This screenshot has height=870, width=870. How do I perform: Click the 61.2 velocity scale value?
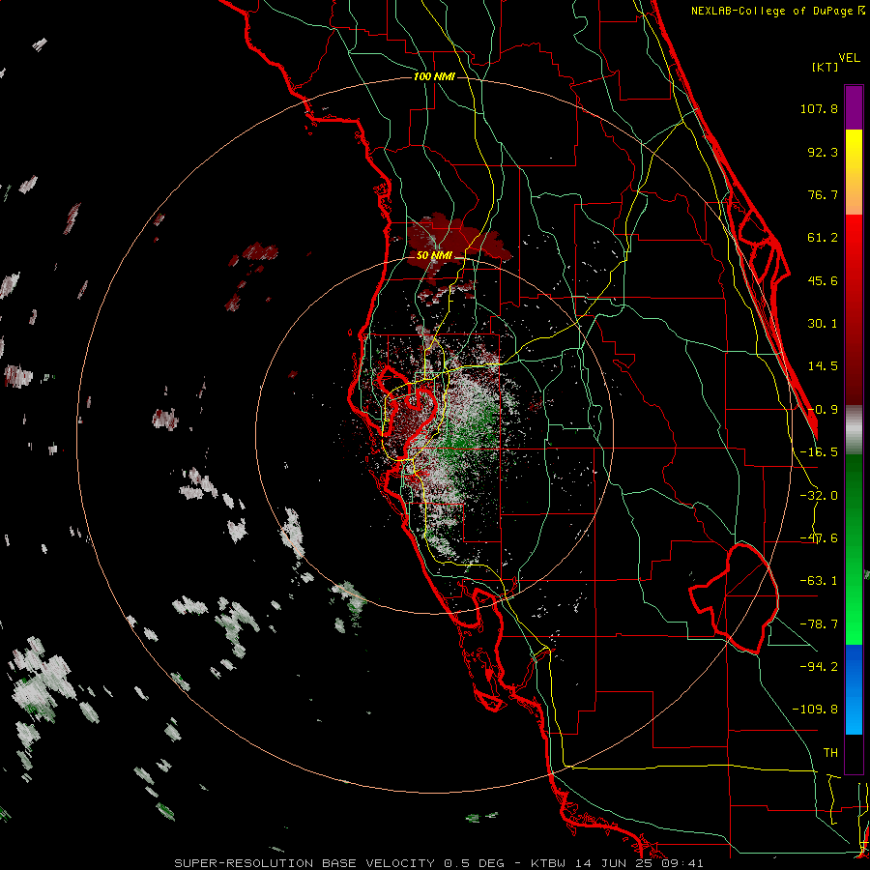pos(823,238)
